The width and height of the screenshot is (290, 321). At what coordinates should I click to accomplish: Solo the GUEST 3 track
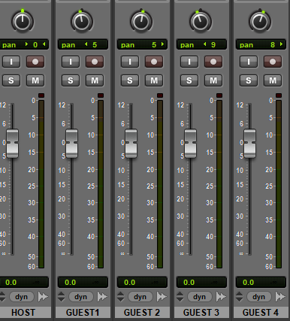coord(189,80)
